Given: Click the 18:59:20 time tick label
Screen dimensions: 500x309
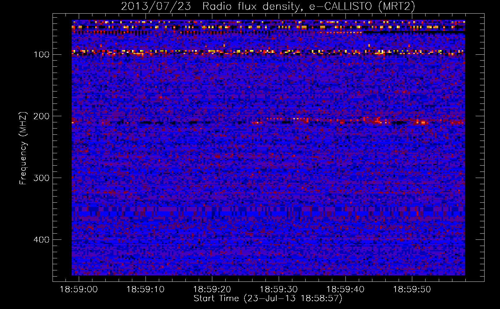Looking at the screenshot, I should [212, 290].
